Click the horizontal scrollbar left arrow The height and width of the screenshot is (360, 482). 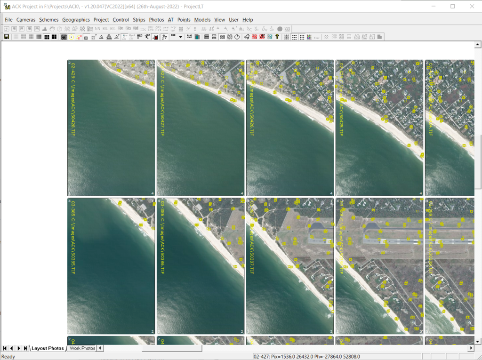pyautogui.click(x=100, y=348)
